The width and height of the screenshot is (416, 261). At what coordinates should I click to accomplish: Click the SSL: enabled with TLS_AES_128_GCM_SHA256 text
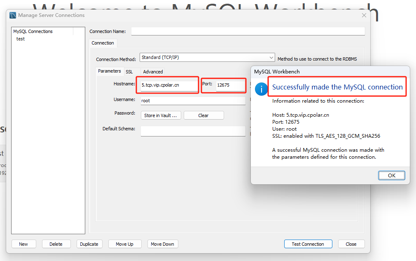coord(326,136)
